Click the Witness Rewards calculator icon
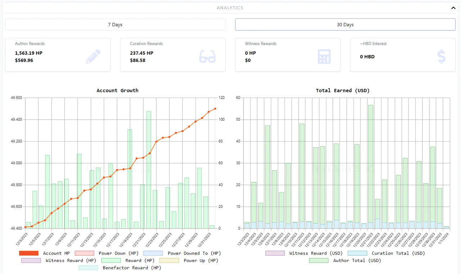This screenshot has width=461, height=274. pos(324,57)
